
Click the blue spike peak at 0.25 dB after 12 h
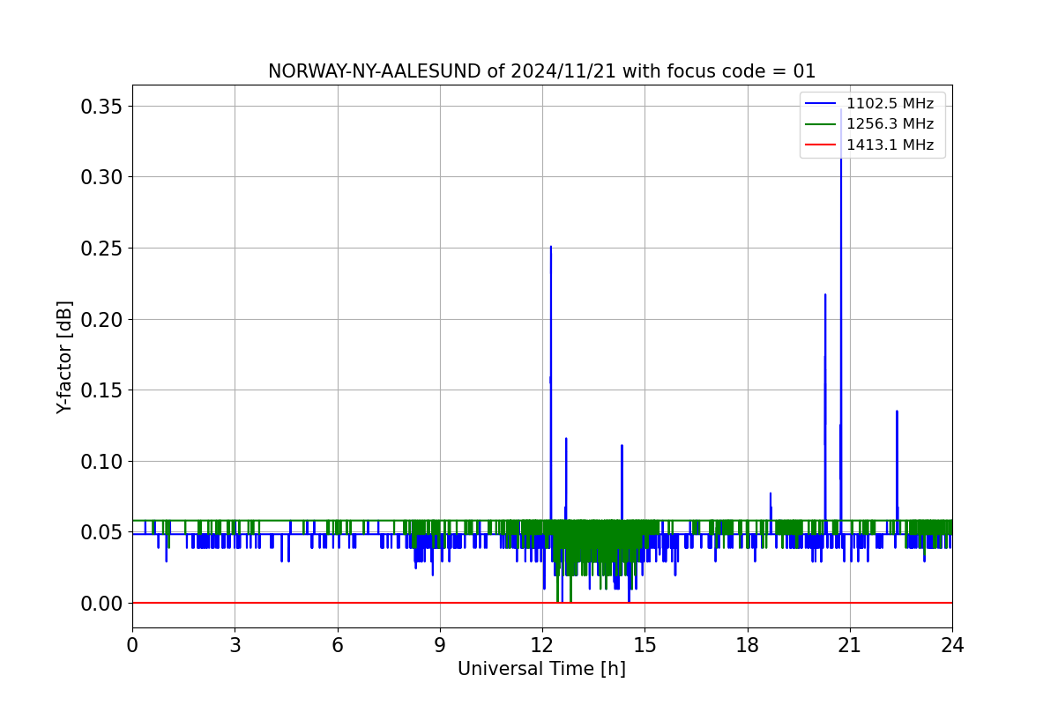(x=551, y=247)
